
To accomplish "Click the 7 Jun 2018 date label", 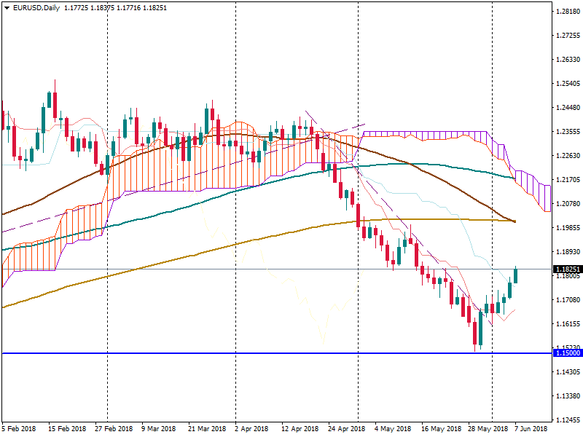I will click(x=531, y=430).
